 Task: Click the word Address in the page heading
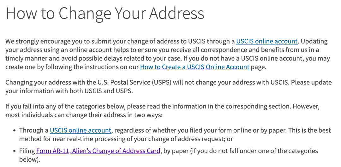176,14
